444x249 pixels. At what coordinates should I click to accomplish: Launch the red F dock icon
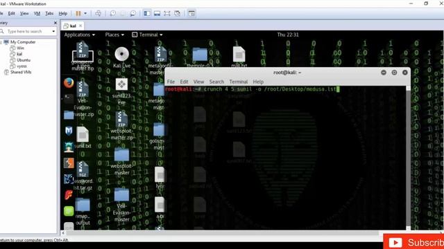coord(69,195)
